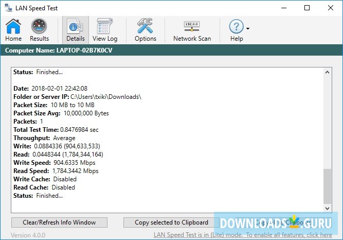Click the scrollbar down arrow
The image size is (343, 240).
pos(327,208)
